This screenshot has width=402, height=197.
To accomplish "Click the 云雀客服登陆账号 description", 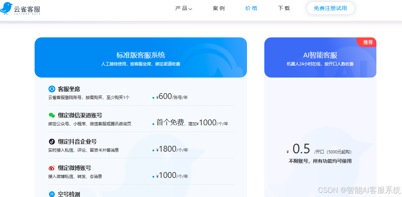I will pyautogui.click(x=89, y=98).
